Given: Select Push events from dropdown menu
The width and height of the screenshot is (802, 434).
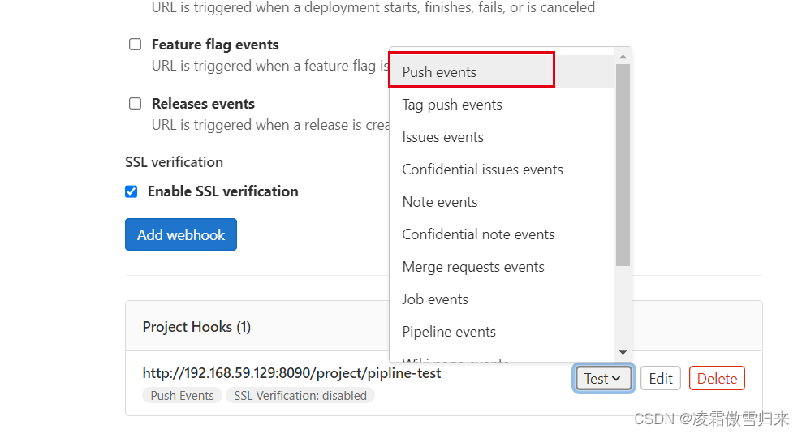Looking at the screenshot, I should point(439,72).
